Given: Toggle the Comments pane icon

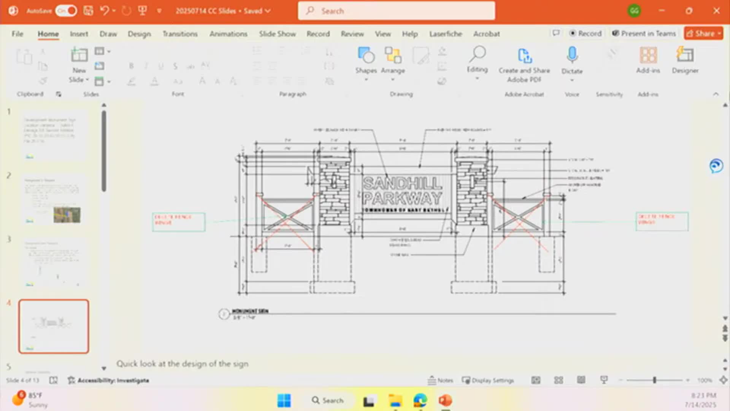Looking at the screenshot, I should pos(556,33).
